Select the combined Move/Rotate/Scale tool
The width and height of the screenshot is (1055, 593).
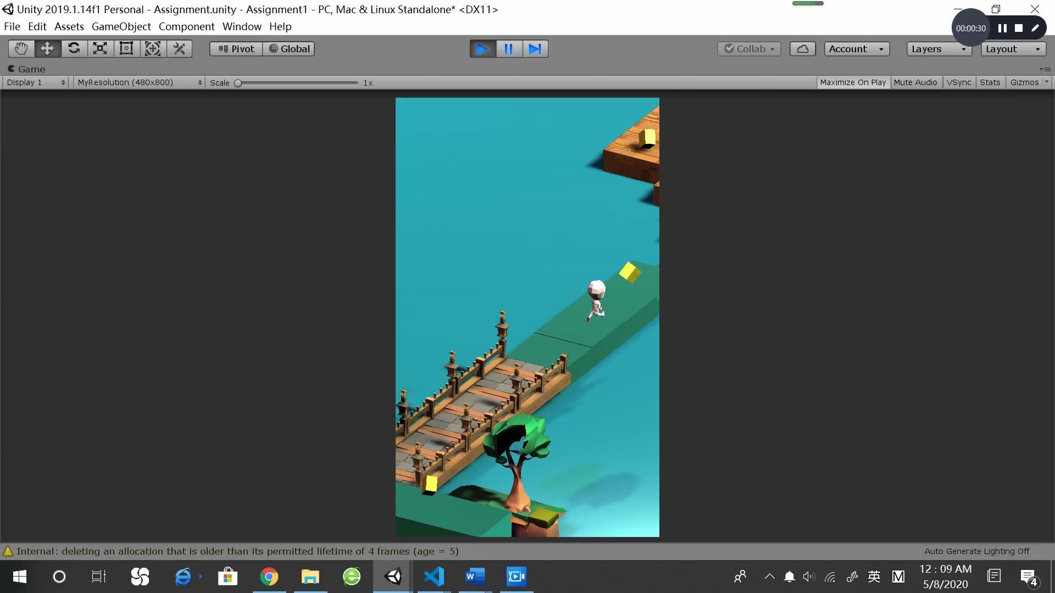[x=152, y=48]
